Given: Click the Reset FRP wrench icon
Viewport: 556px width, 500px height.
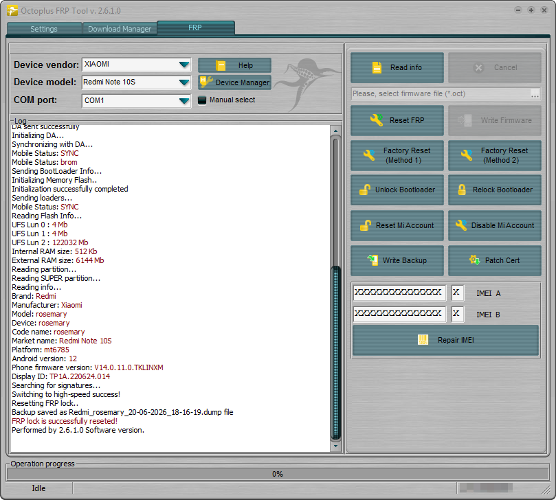Looking at the screenshot, I should pos(377,120).
